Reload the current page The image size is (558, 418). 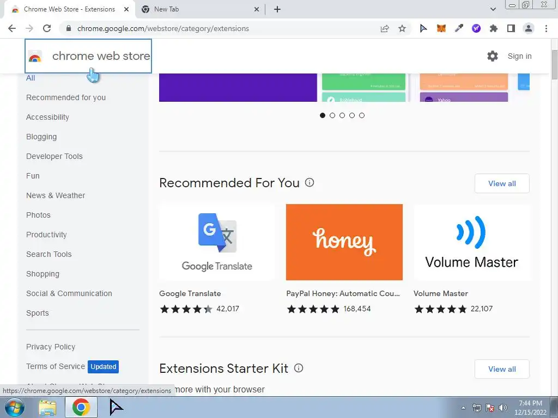coord(47,28)
